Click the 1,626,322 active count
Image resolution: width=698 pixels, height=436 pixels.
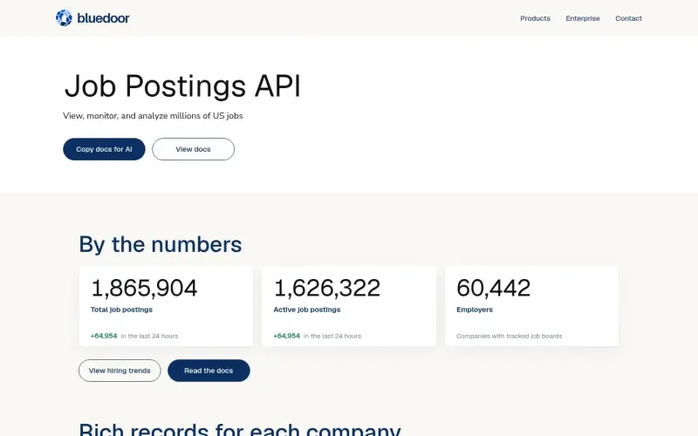click(327, 288)
